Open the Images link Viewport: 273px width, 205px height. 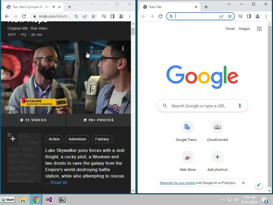coord(244,29)
